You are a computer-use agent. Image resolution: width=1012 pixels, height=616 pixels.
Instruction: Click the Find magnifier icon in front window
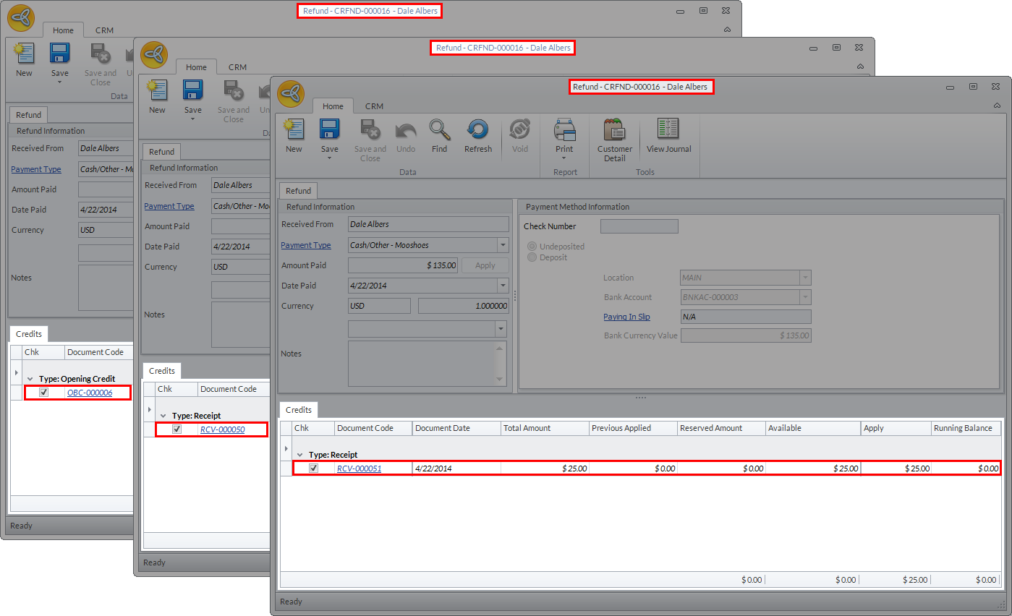pyautogui.click(x=439, y=131)
